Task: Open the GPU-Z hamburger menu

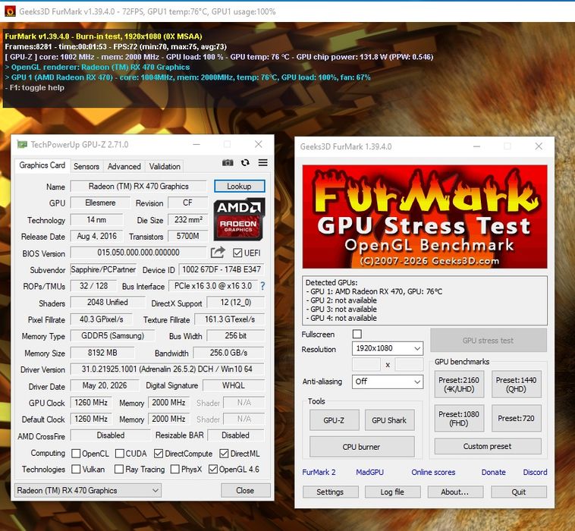Action: coord(262,162)
